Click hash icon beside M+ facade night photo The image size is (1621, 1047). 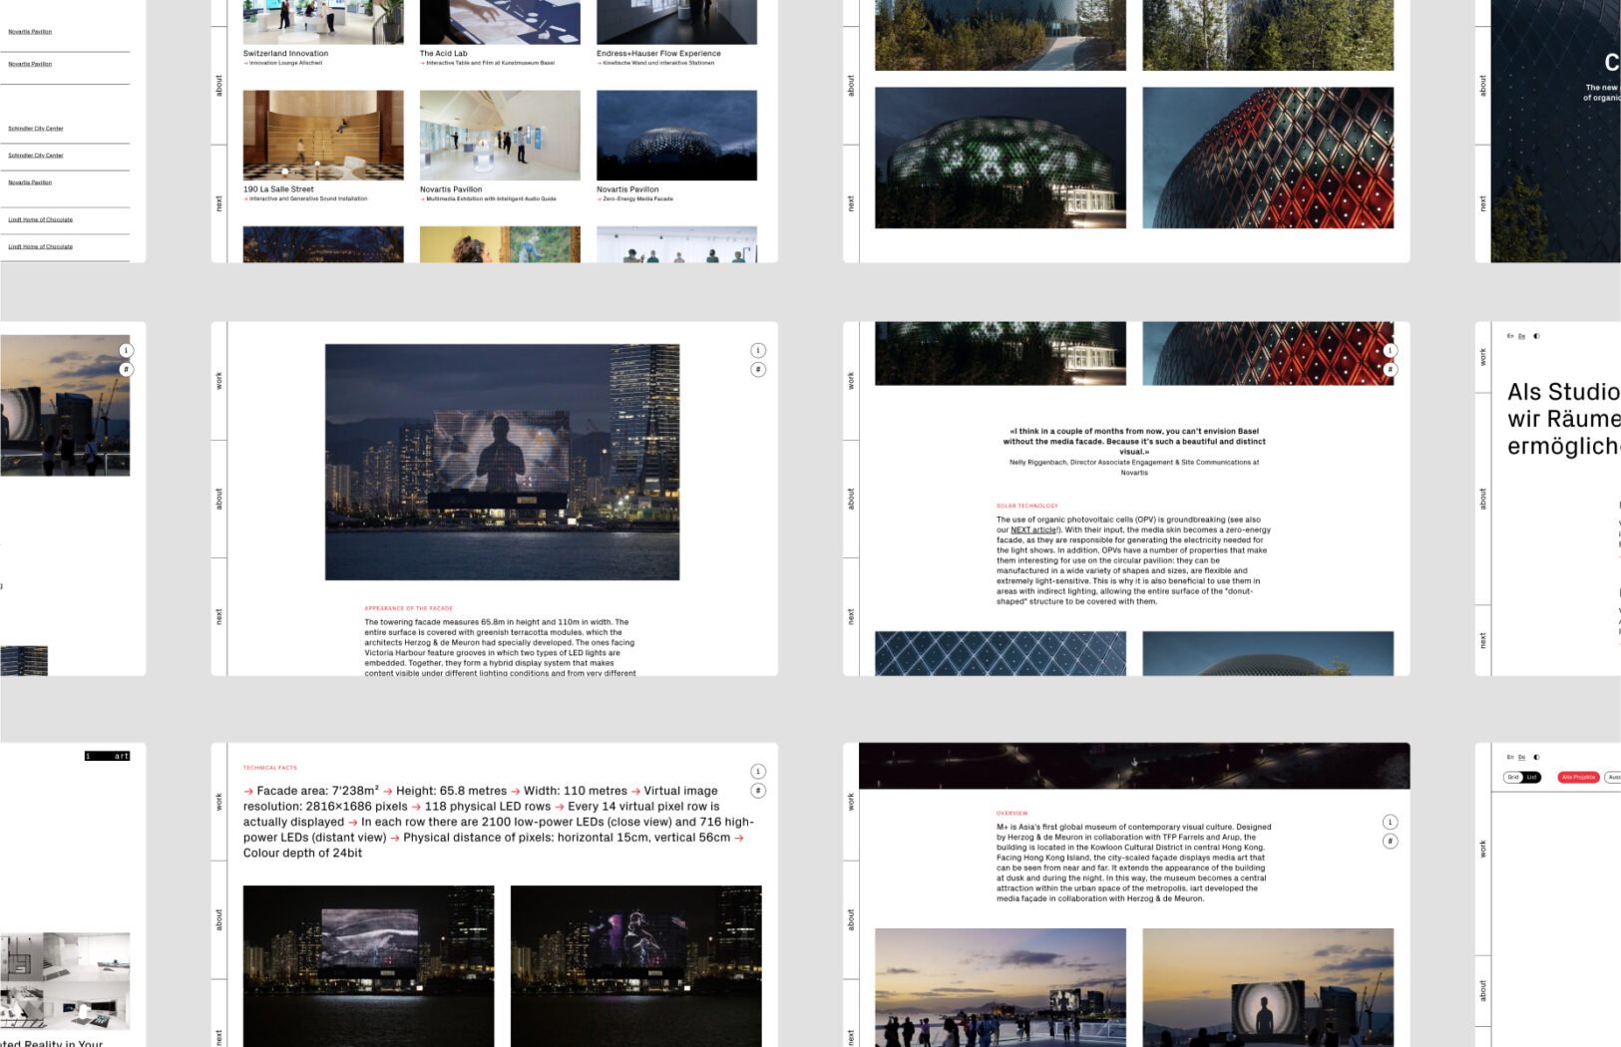(758, 369)
